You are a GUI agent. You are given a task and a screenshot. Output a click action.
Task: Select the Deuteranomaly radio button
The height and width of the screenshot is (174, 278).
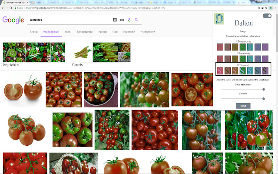point(236,41)
